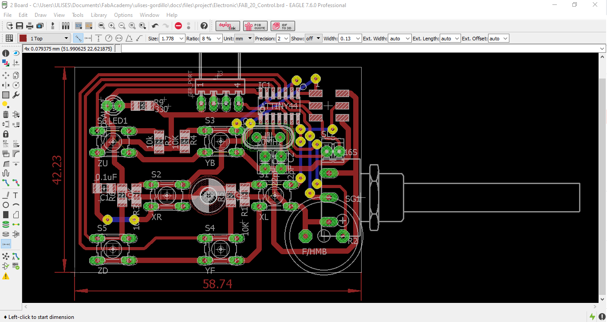
Task: Click the red layer color swatch
Action: coord(23,39)
